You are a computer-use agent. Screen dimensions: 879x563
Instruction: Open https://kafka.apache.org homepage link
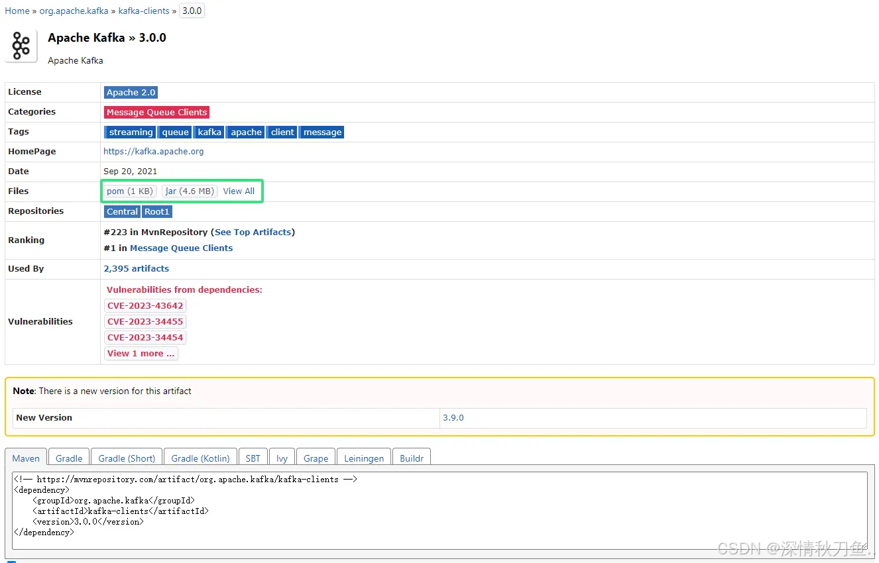[154, 151]
